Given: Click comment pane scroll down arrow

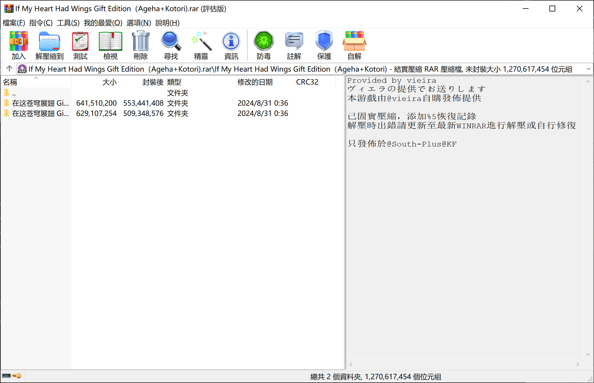Looking at the screenshot, I should [x=588, y=354].
